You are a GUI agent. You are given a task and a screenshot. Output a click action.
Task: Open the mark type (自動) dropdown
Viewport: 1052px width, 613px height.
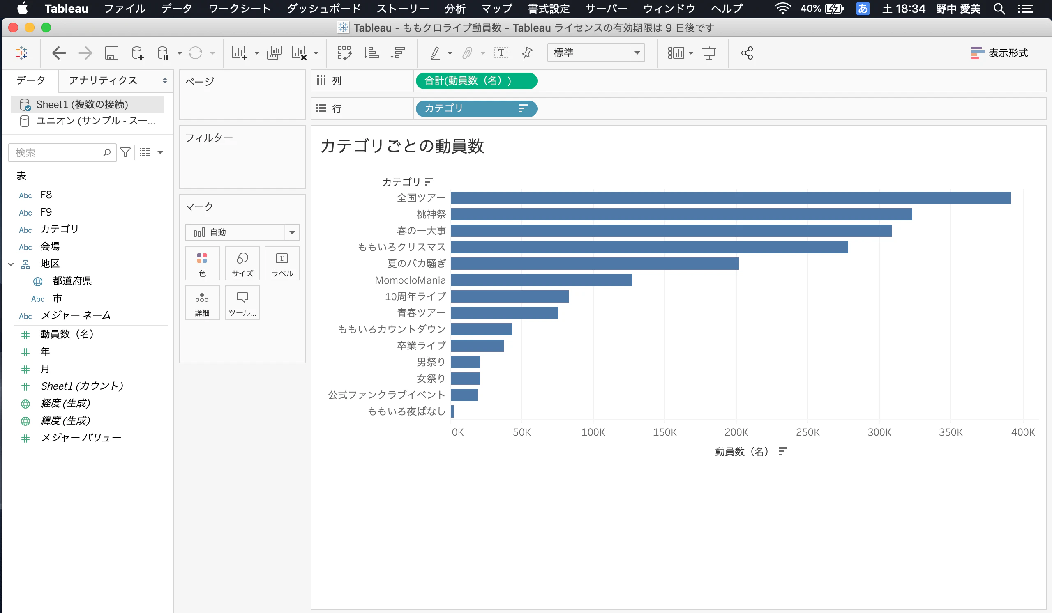coord(242,232)
